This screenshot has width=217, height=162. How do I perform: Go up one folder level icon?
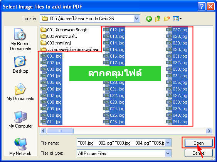point(158,19)
